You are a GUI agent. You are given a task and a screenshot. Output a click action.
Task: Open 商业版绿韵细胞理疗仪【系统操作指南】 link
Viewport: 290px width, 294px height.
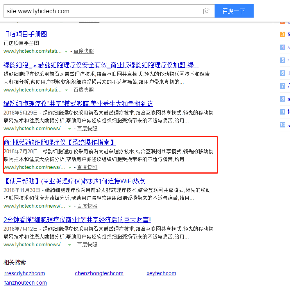(x=60, y=142)
